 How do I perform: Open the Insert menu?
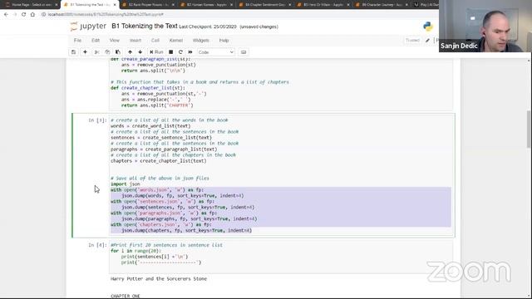pyautogui.click(x=135, y=41)
